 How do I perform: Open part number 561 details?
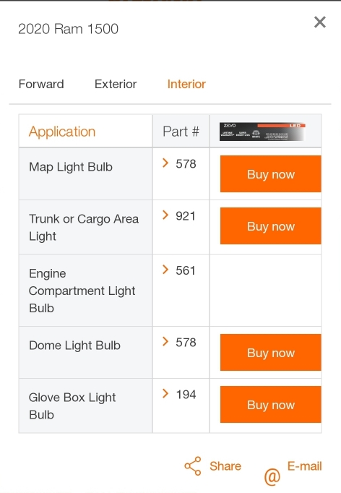pos(186,270)
